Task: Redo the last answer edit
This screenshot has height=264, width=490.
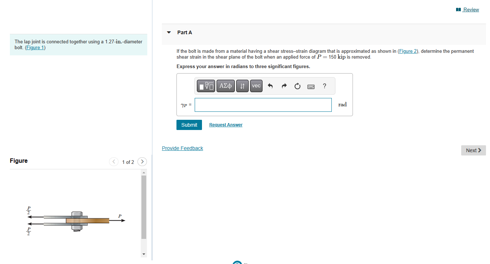Action: (284, 86)
